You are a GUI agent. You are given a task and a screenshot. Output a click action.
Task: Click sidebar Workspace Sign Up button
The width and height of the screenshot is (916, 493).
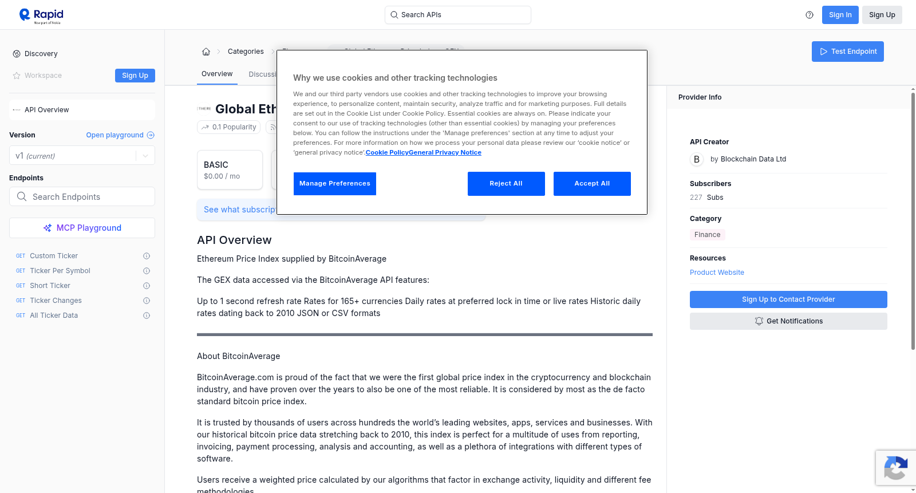pyautogui.click(x=135, y=76)
